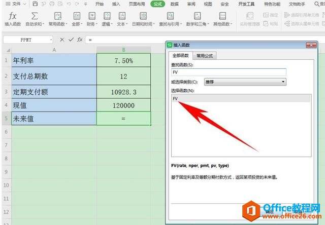Viewport: 325px width, 225px height.
Task: Click the AutoSum sigma icon
Action: pyautogui.click(x=35, y=16)
